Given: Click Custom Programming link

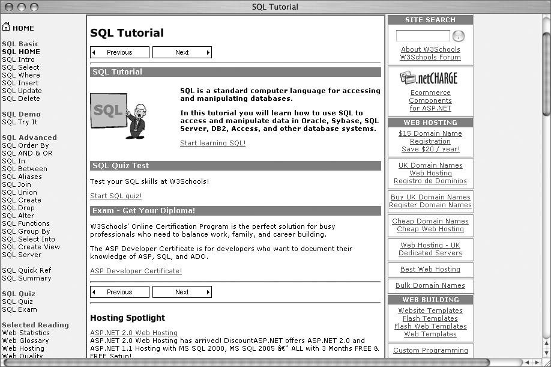Looking at the screenshot, I should coord(430,350).
